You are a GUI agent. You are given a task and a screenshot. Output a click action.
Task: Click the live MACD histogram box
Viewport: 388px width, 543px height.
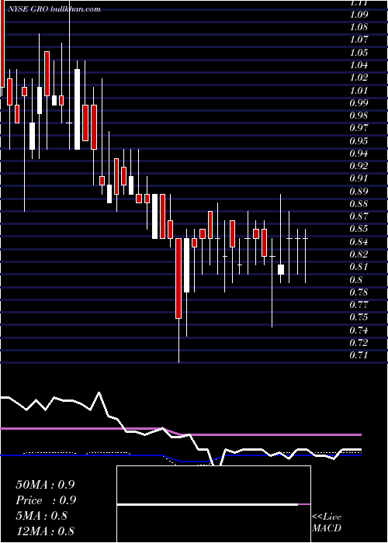pos(213,504)
